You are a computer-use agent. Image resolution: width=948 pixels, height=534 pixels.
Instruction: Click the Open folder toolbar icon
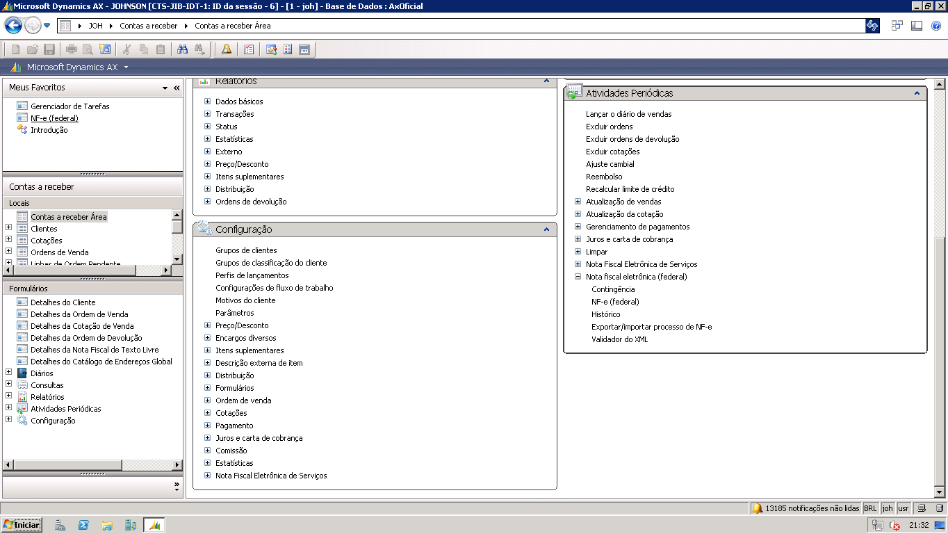point(32,49)
